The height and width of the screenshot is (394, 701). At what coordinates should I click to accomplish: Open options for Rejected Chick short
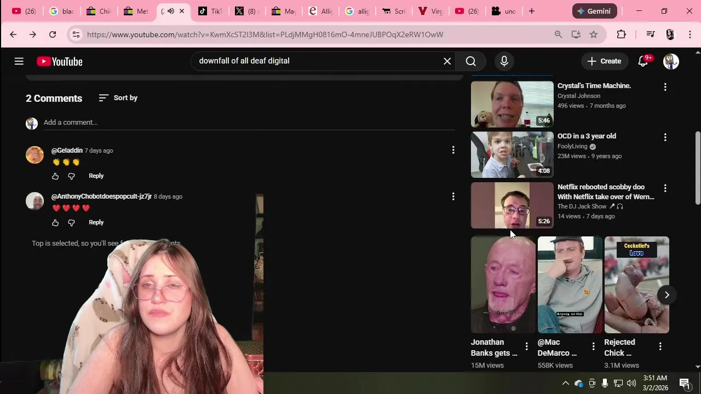tap(660, 346)
